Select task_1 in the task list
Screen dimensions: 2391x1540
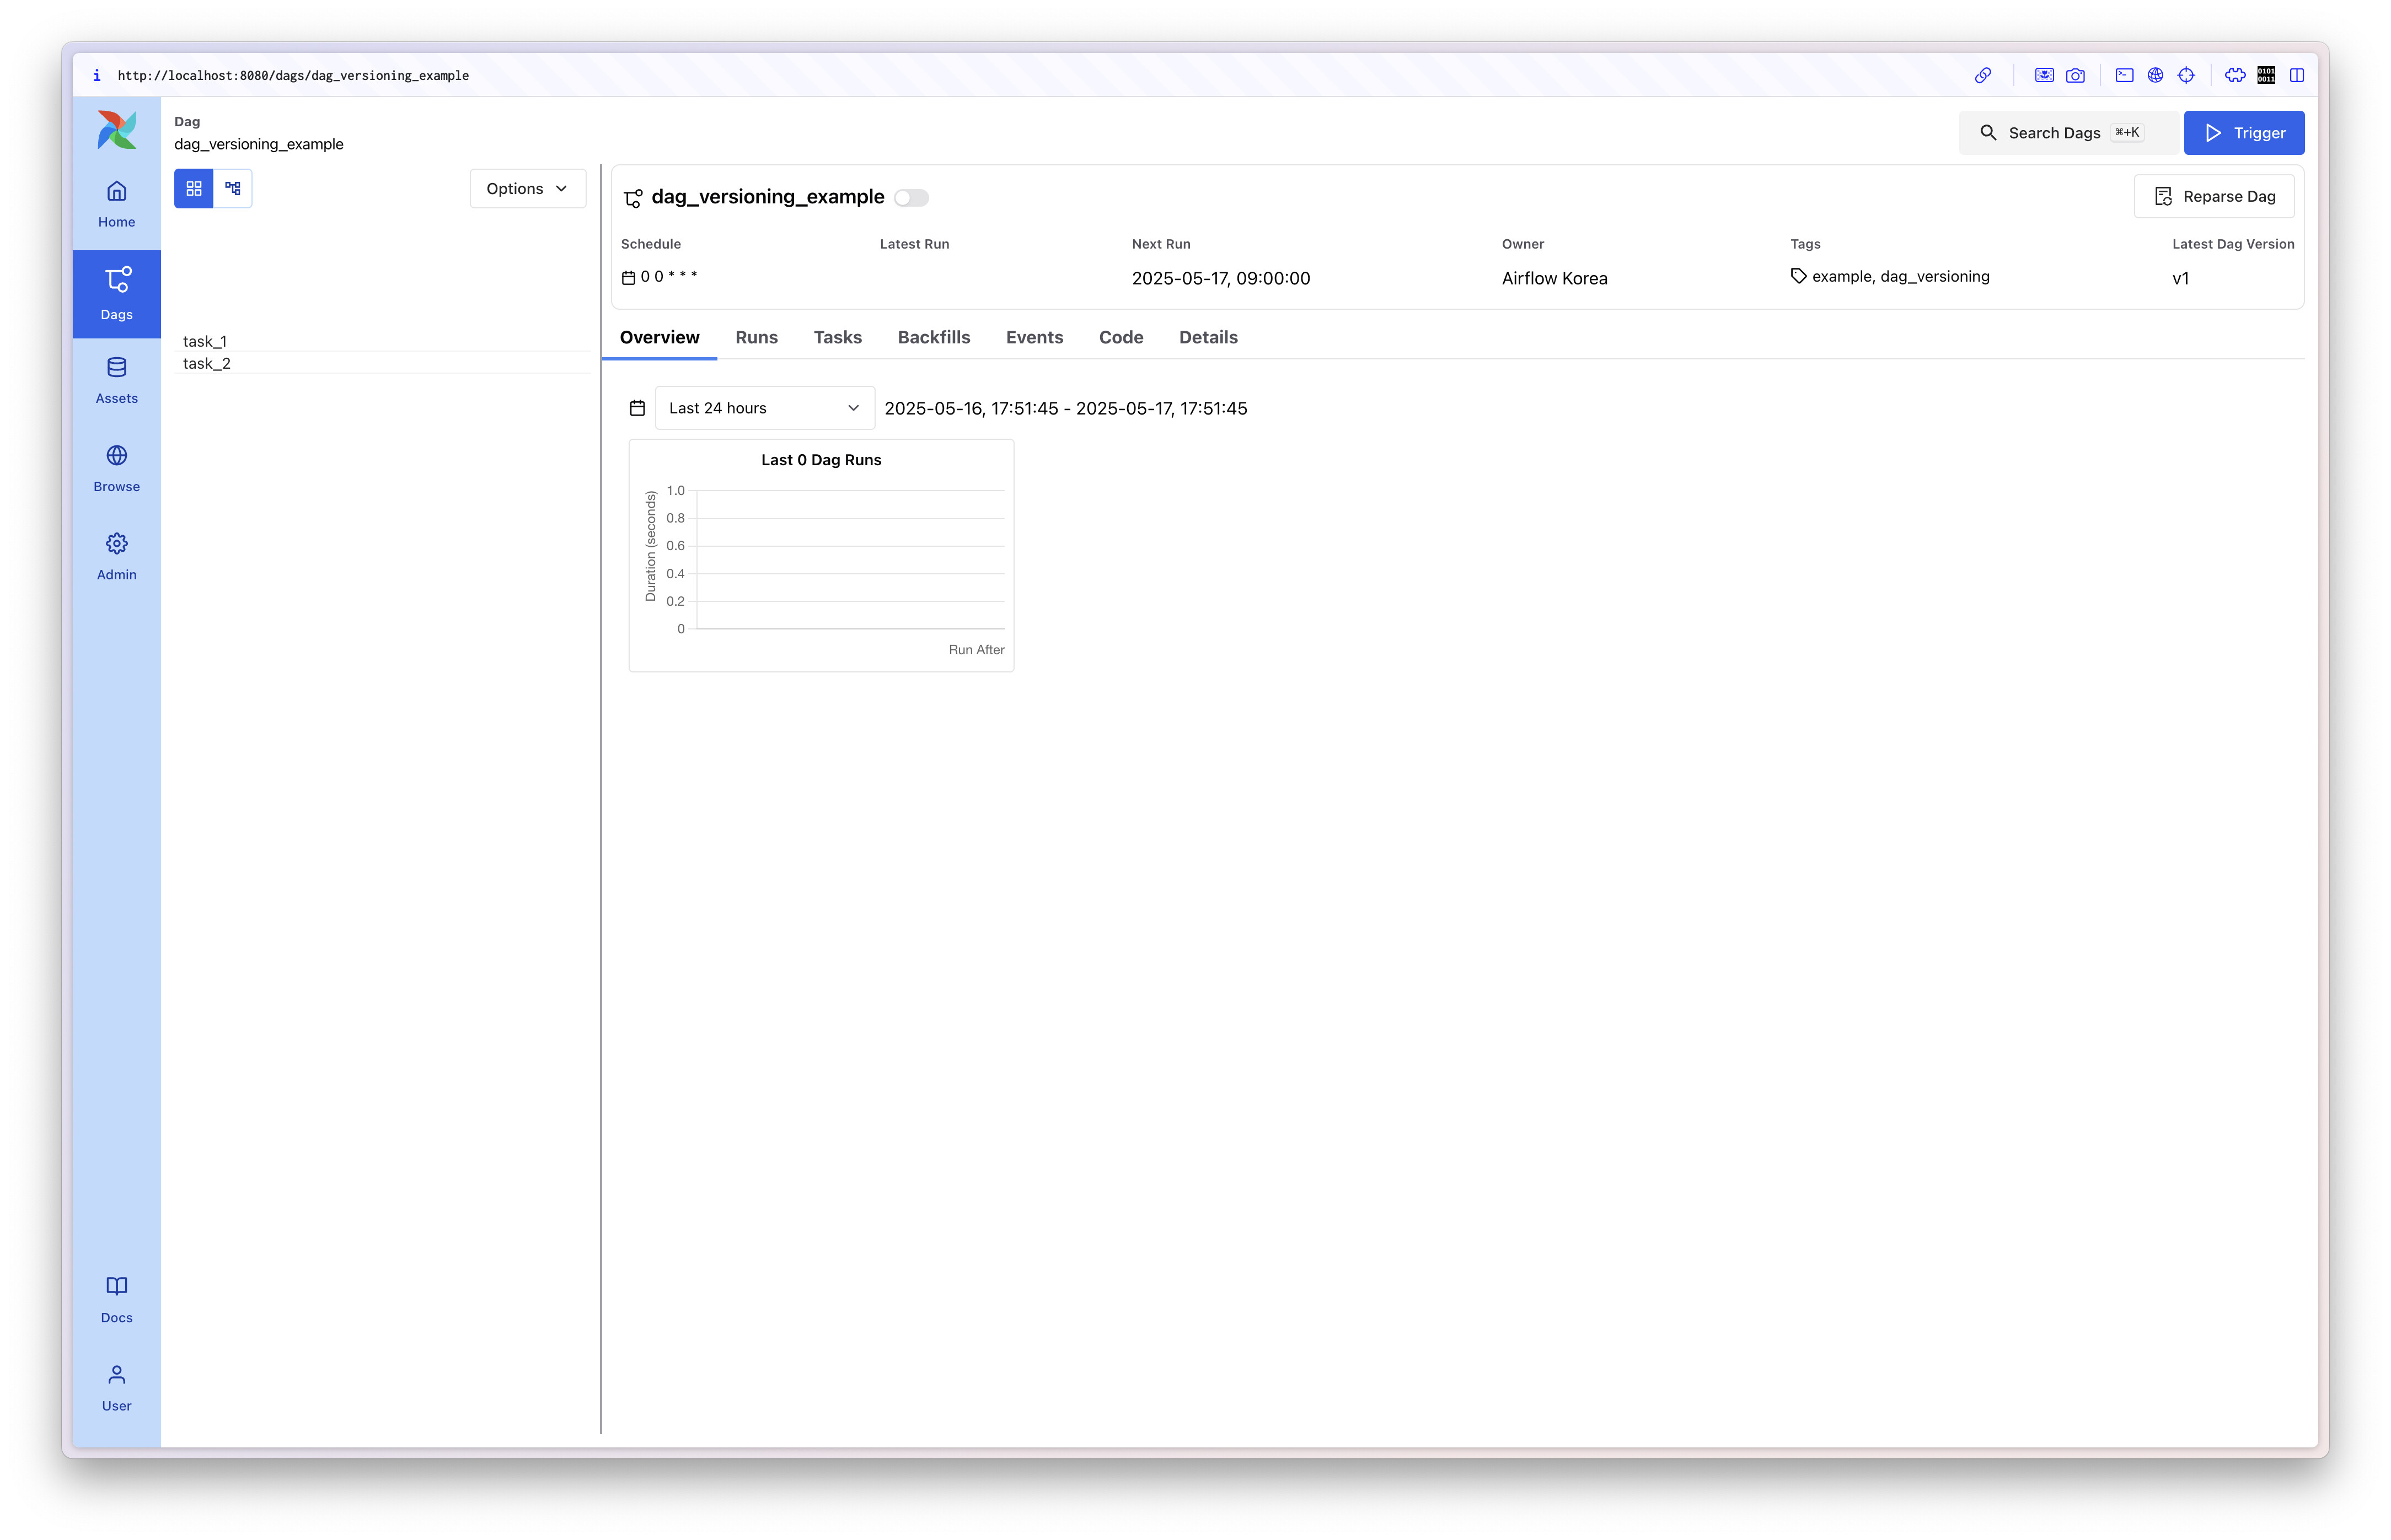(205, 341)
